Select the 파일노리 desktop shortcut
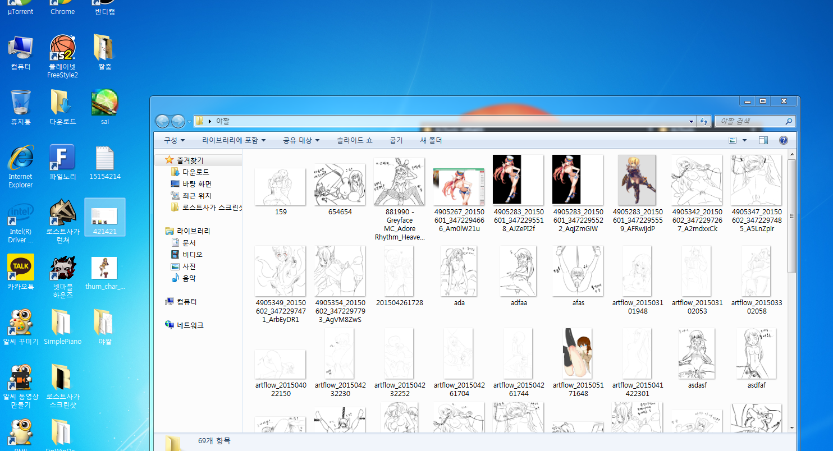This screenshot has width=833, height=451. point(62,163)
